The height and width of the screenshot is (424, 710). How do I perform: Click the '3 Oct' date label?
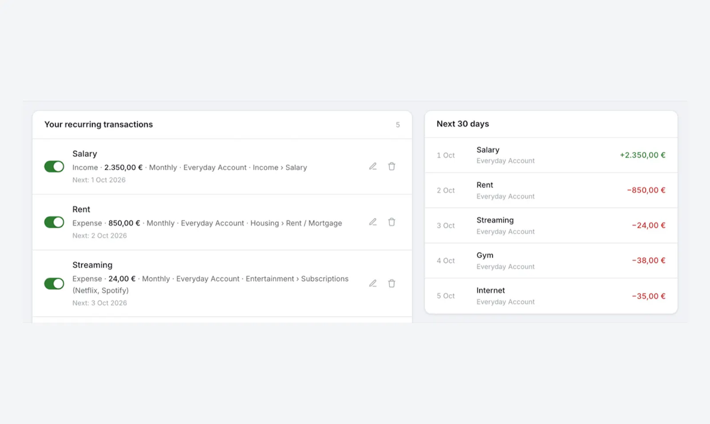click(x=446, y=226)
